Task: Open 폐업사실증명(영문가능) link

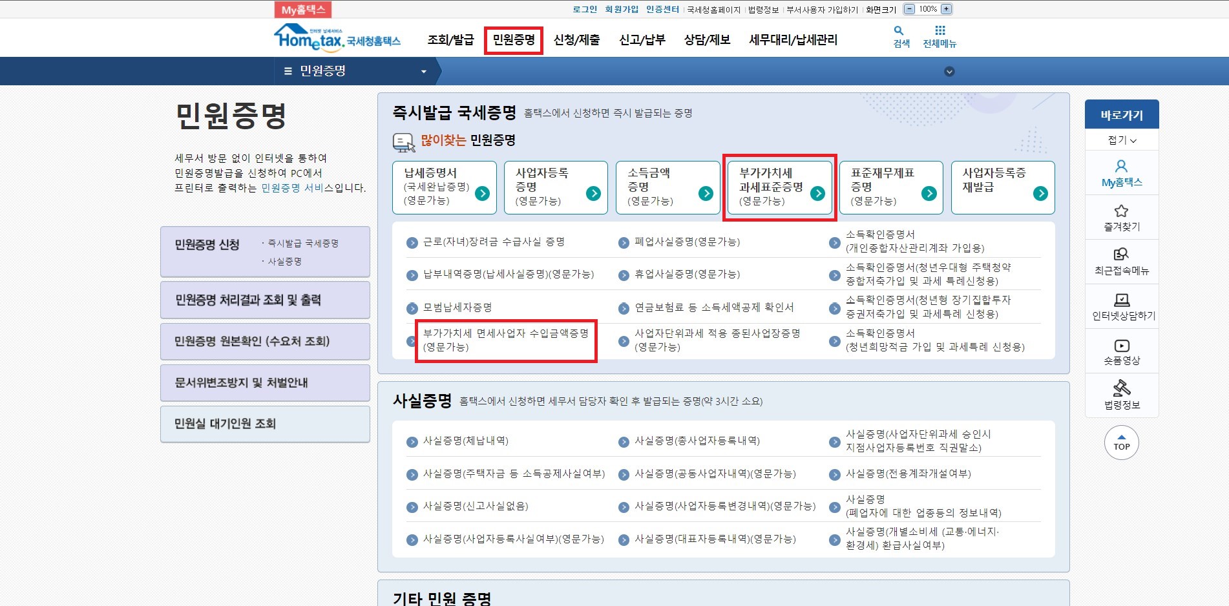Action: 688,242
